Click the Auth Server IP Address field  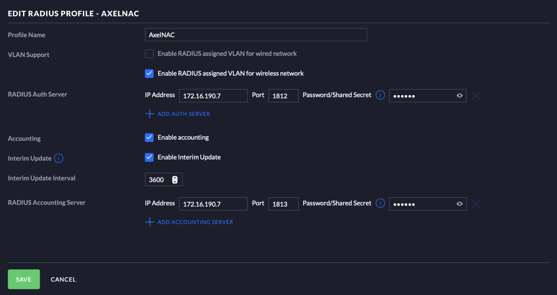point(213,96)
